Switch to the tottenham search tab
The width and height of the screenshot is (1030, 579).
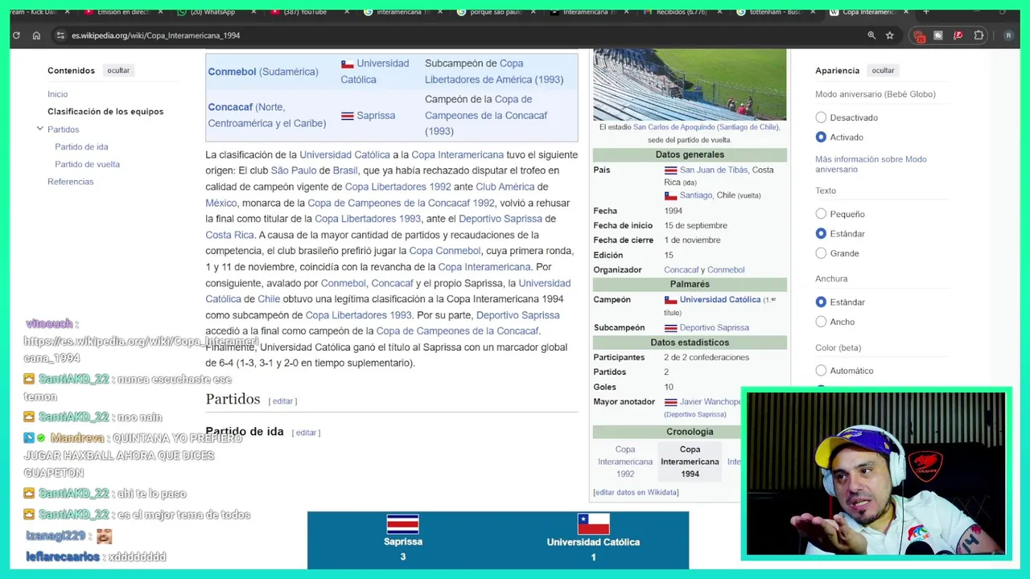point(773,12)
